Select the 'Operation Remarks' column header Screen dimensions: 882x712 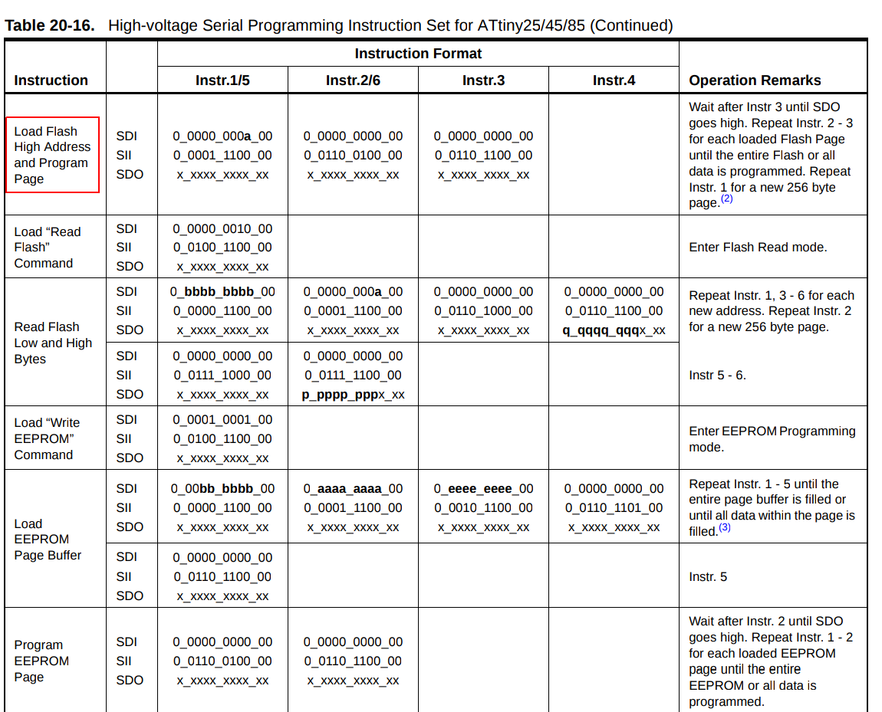[755, 80]
